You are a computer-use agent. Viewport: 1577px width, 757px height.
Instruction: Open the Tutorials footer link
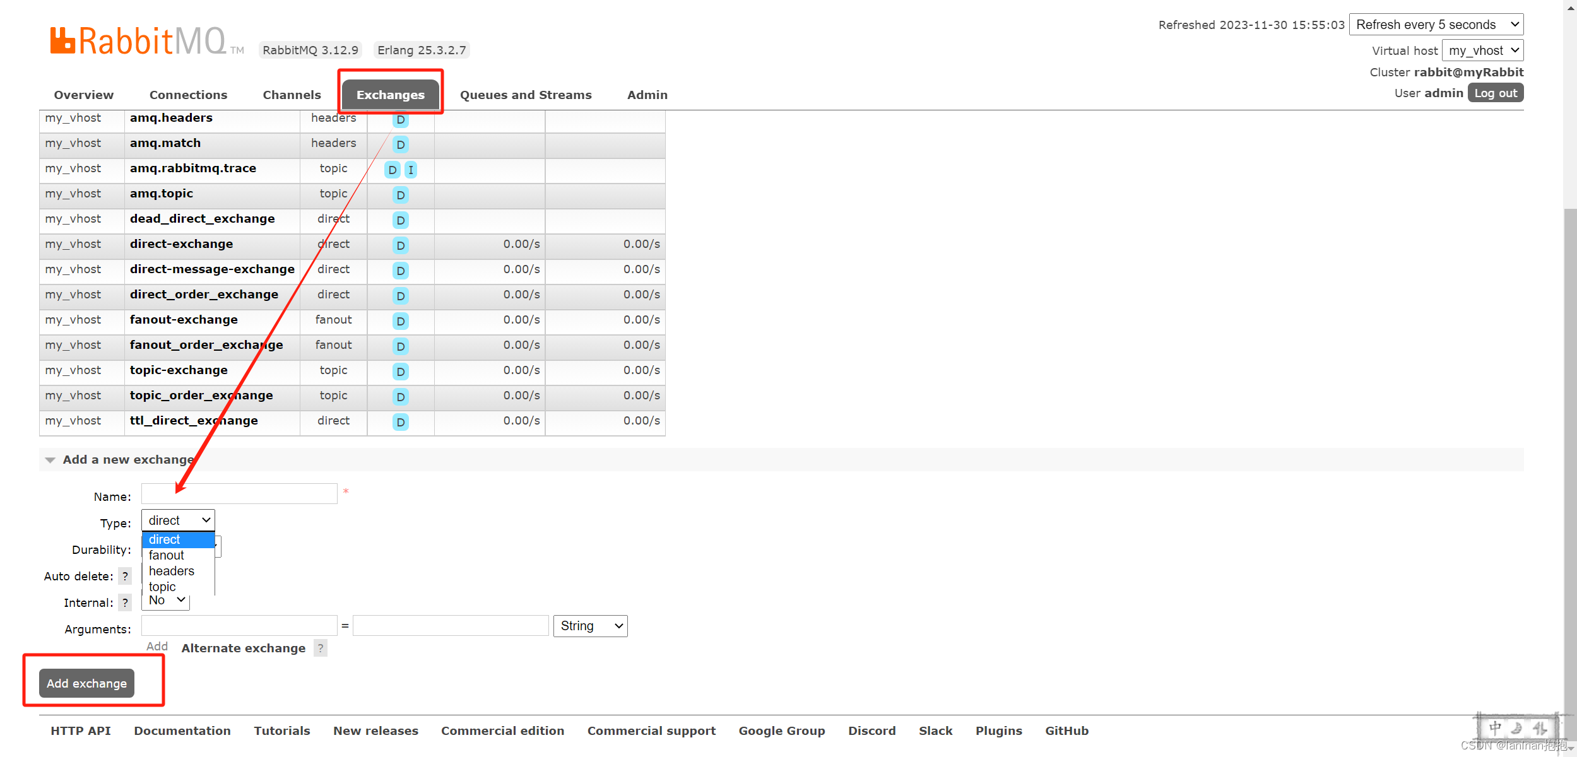tap(282, 731)
